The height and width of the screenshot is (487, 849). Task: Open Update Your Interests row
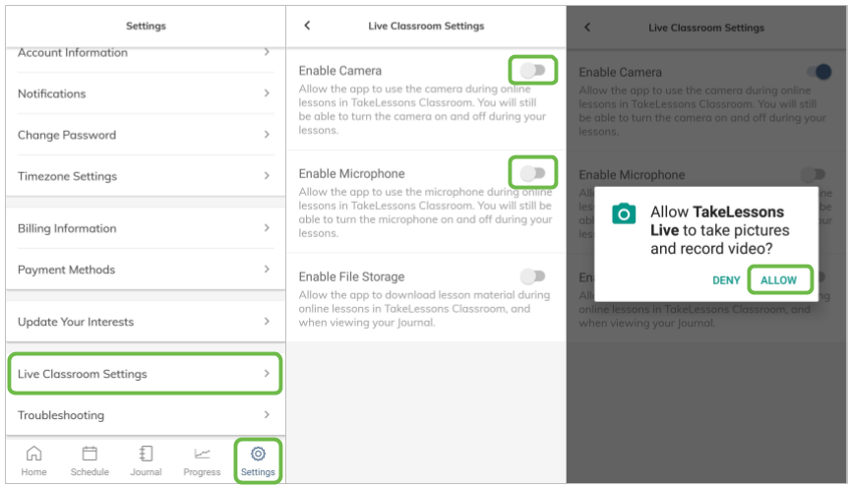(x=146, y=322)
